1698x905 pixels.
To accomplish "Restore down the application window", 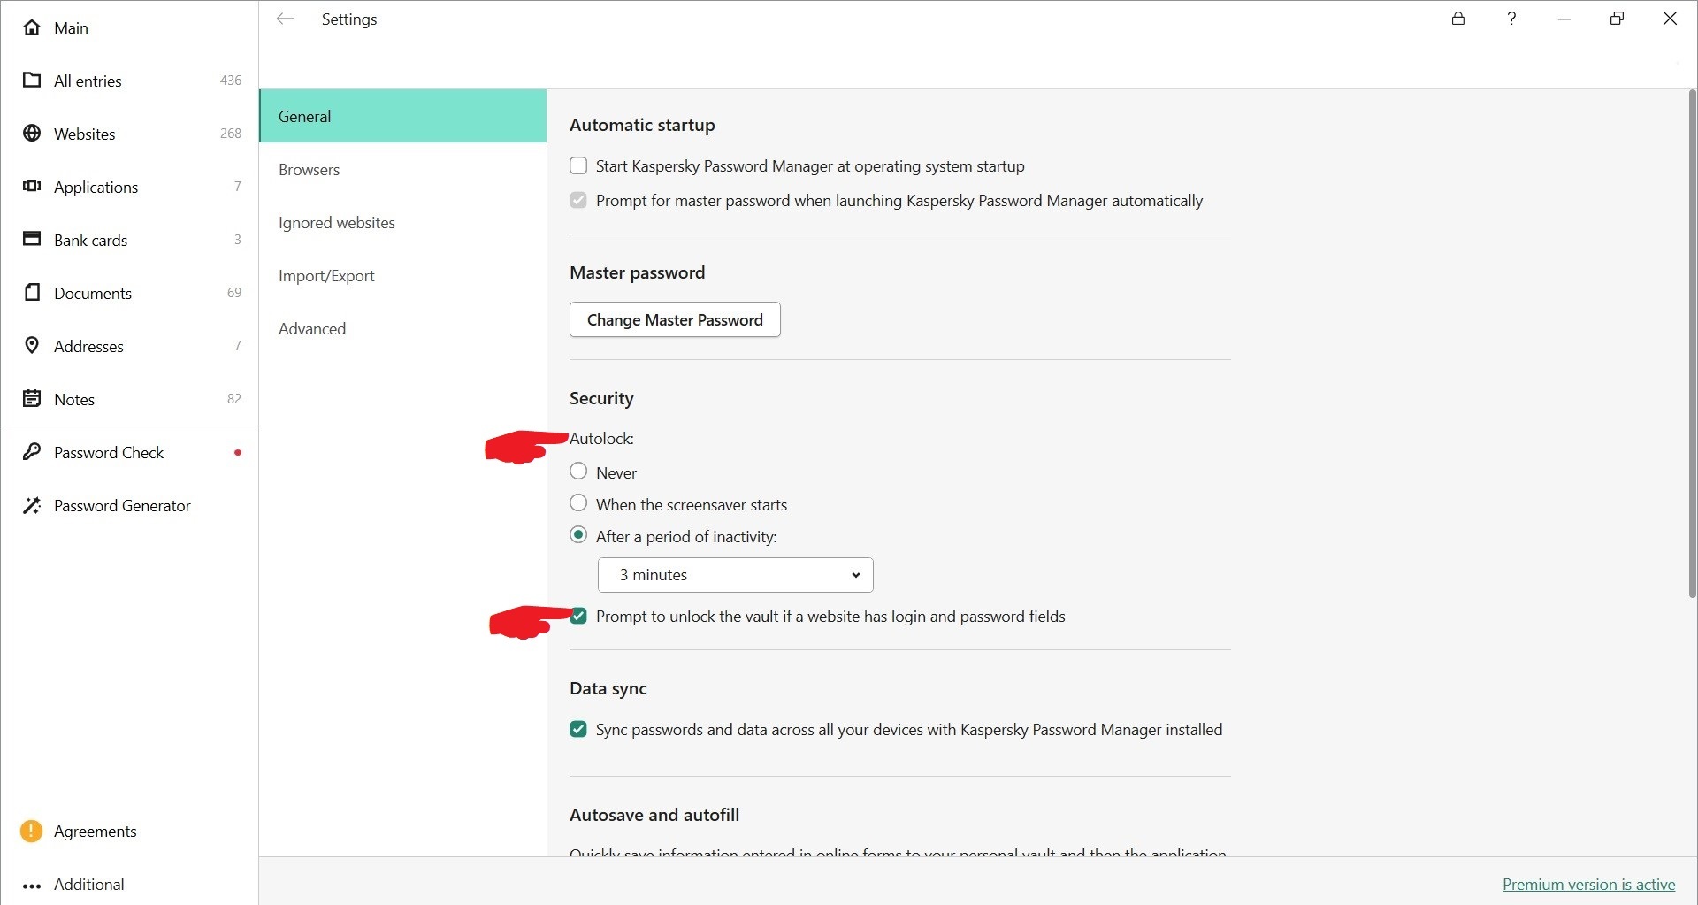I will 1618,19.
